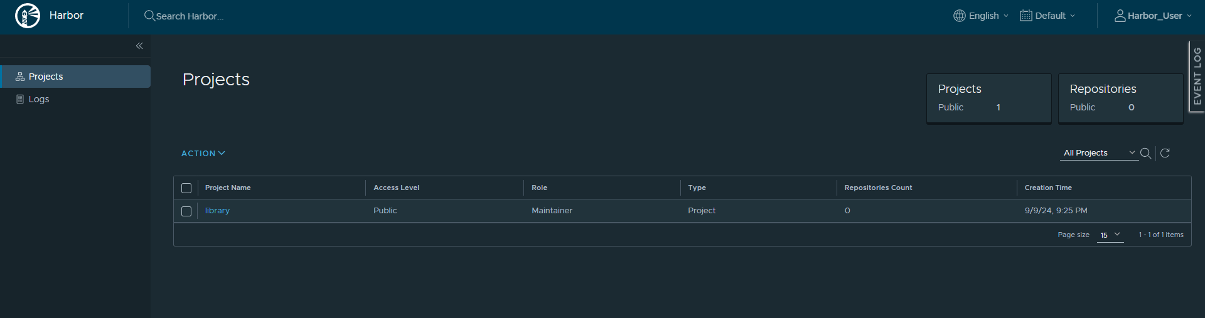Refresh the projects list
1205x318 pixels.
click(x=1165, y=153)
